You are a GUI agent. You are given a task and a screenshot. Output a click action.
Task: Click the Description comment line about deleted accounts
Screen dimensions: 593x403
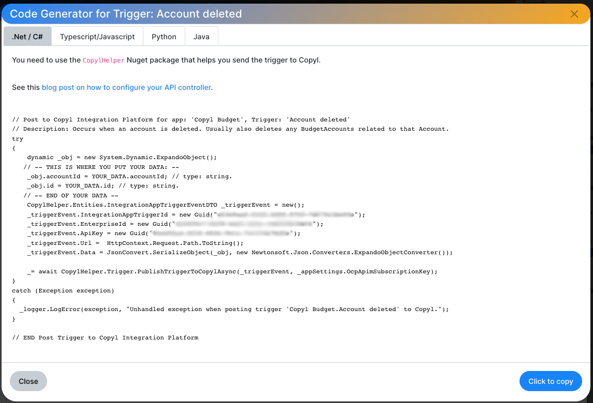tap(230, 129)
